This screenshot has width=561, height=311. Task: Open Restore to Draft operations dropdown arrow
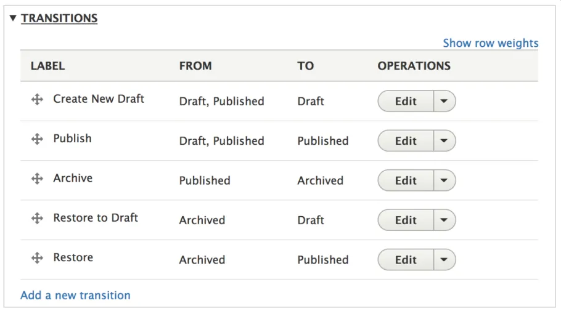[x=444, y=220]
